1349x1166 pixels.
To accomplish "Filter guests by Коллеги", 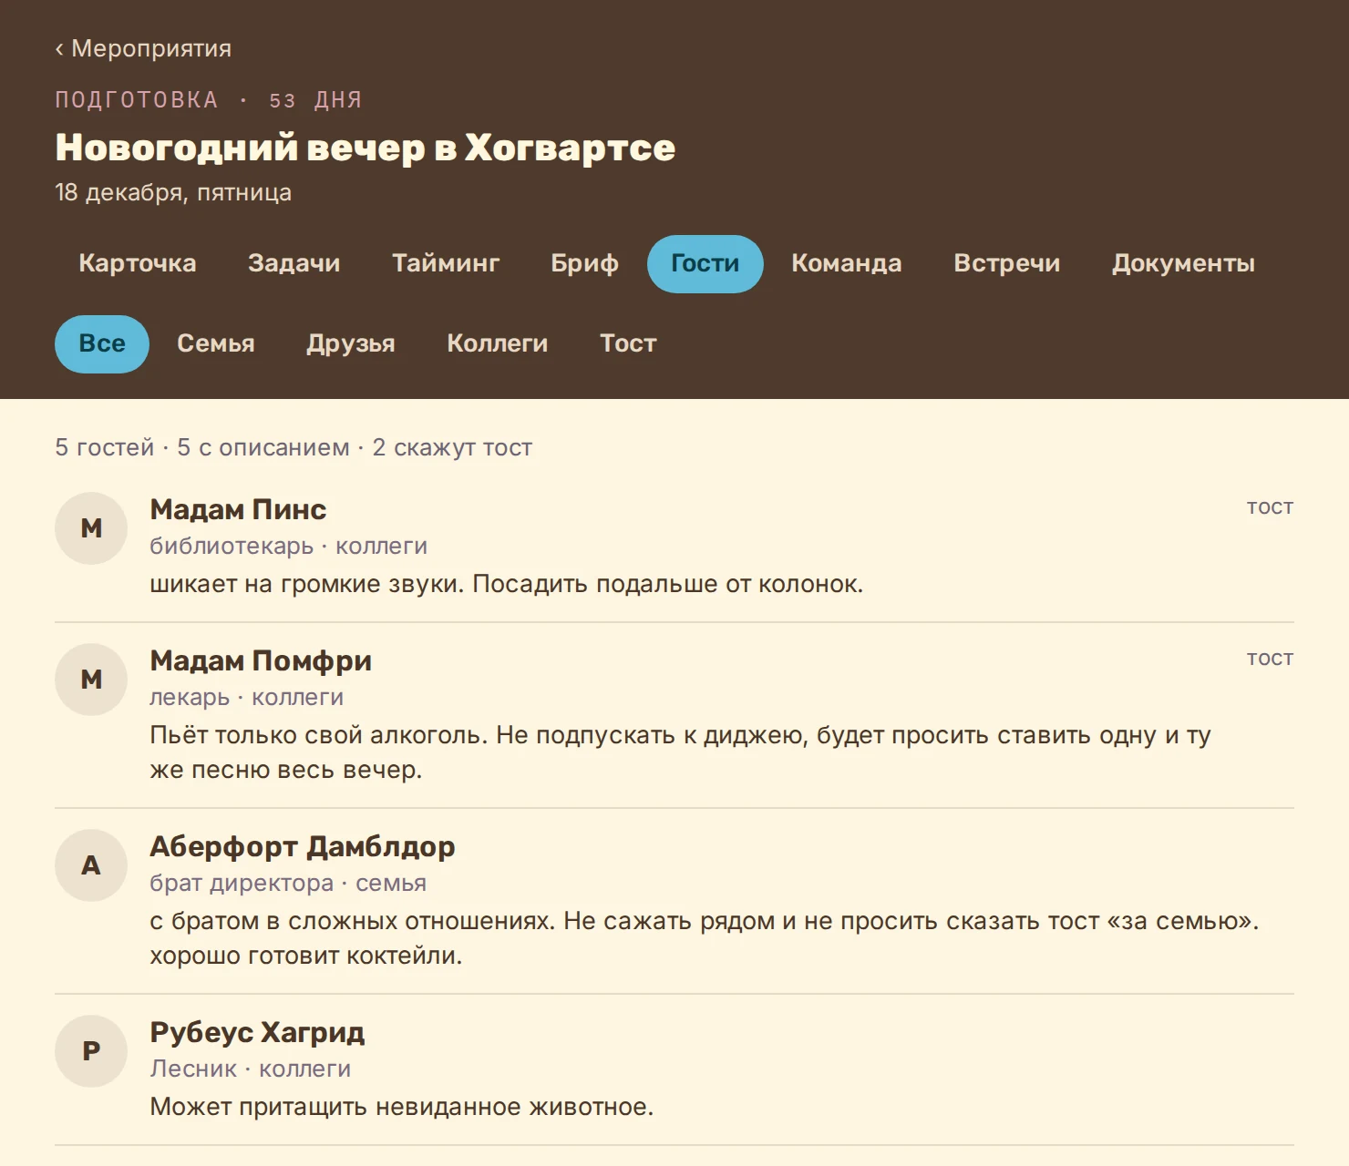I will point(498,343).
